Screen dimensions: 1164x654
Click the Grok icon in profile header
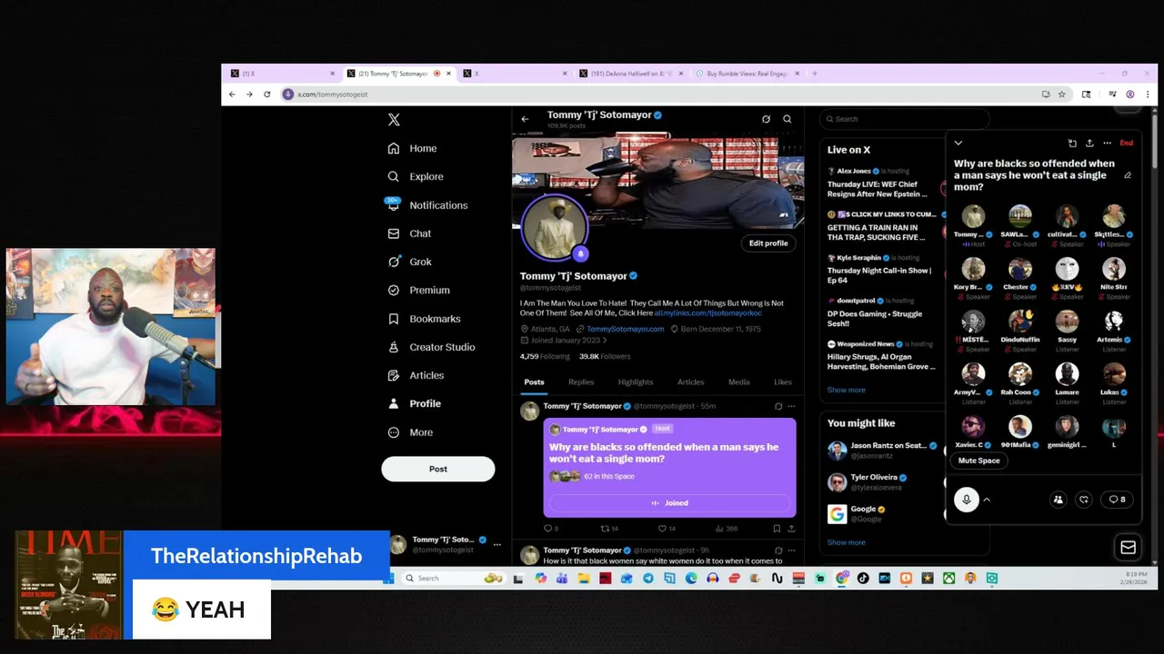[x=766, y=119]
